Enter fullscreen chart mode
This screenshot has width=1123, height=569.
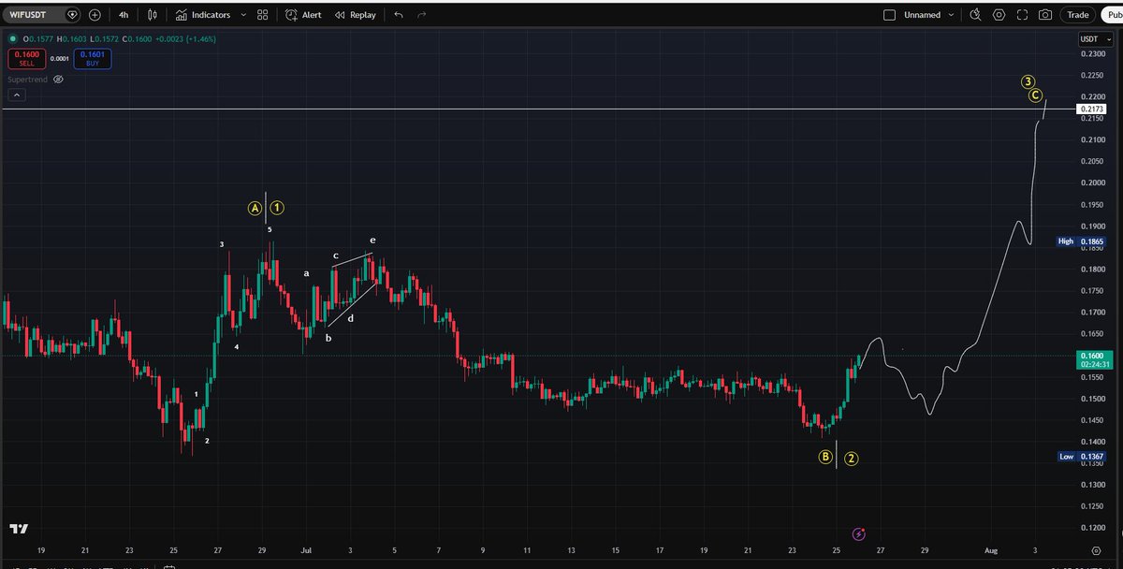click(x=1022, y=15)
